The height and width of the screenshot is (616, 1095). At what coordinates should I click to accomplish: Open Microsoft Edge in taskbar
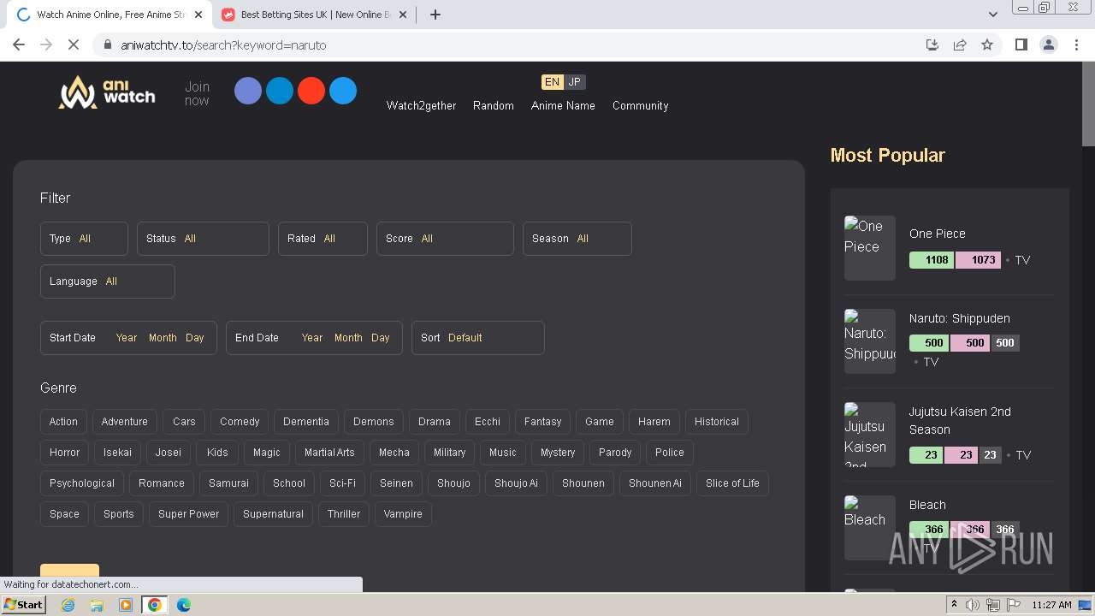(184, 605)
